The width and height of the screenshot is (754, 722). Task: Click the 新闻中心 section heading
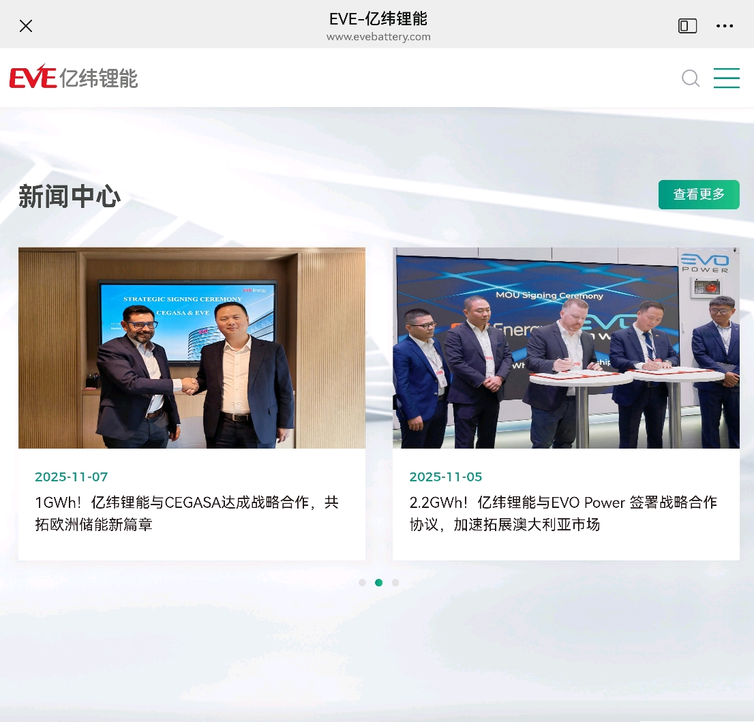(70, 196)
